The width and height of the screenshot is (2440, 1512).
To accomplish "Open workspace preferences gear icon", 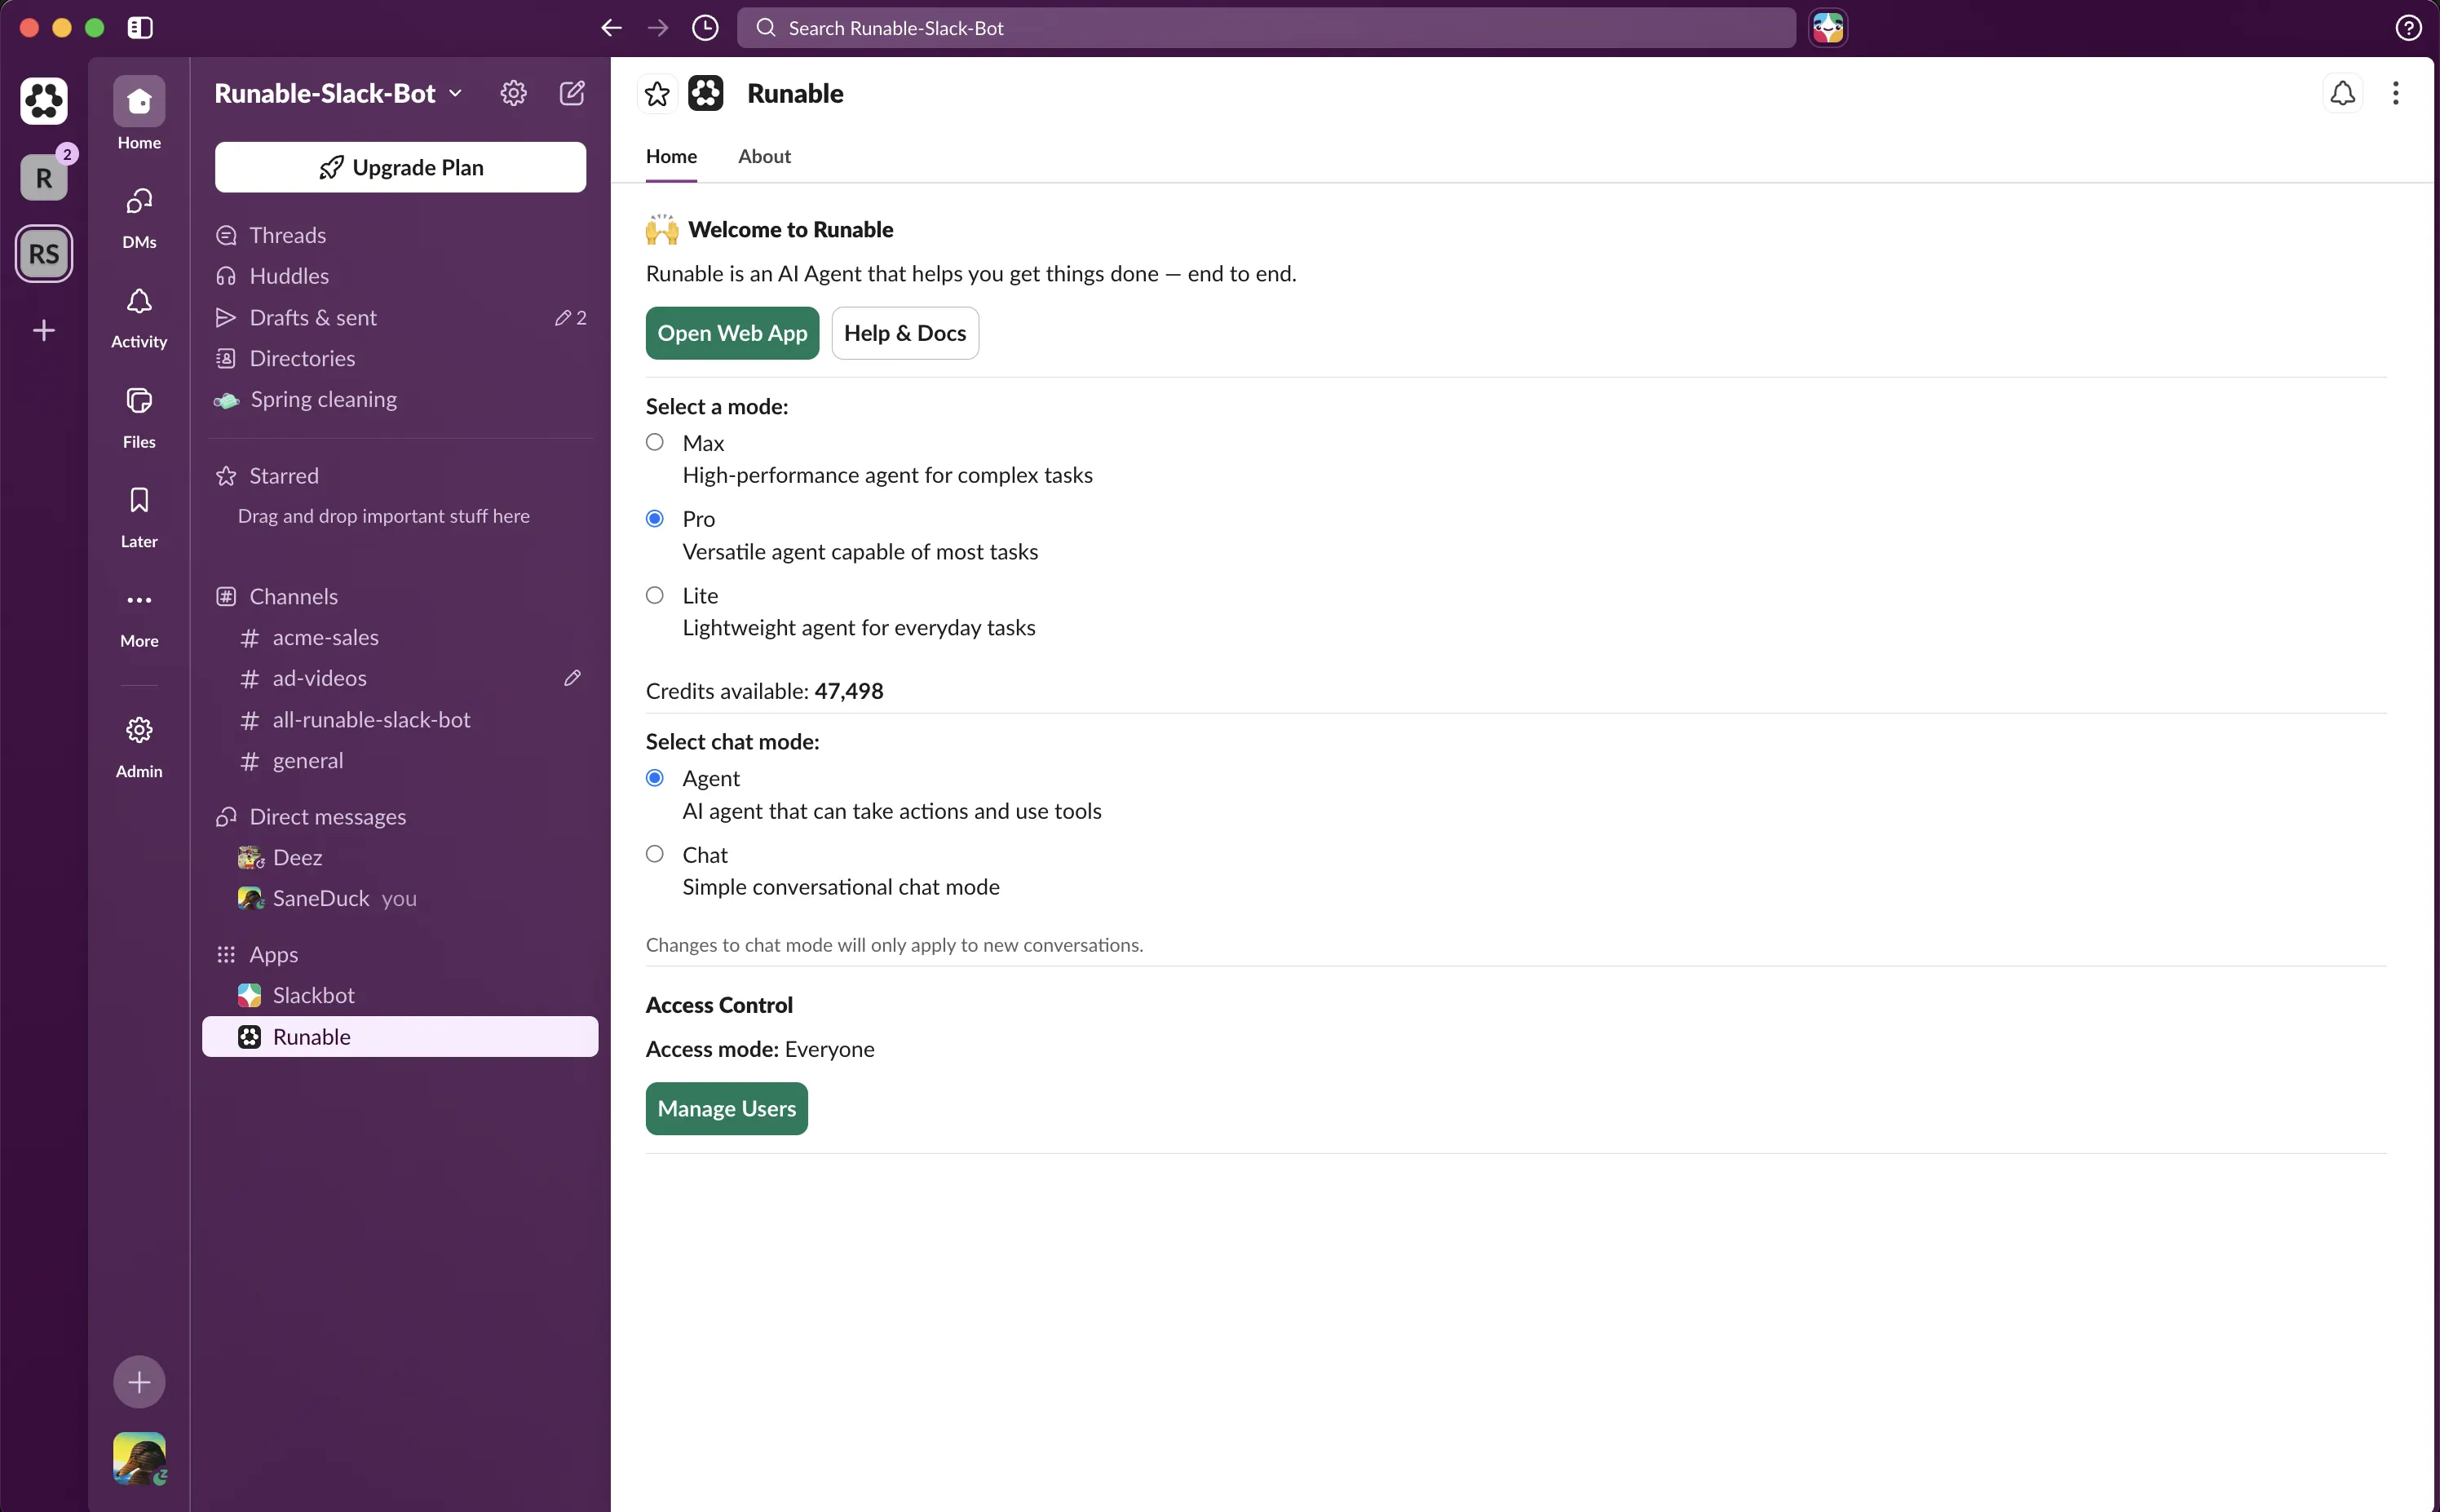I will [x=513, y=93].
